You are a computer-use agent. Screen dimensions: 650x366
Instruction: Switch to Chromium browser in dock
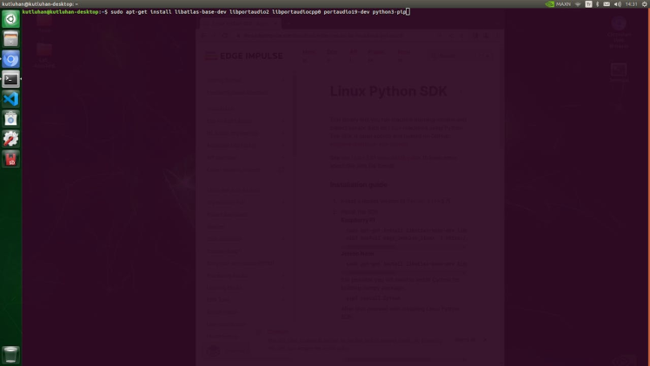[10, 59]
